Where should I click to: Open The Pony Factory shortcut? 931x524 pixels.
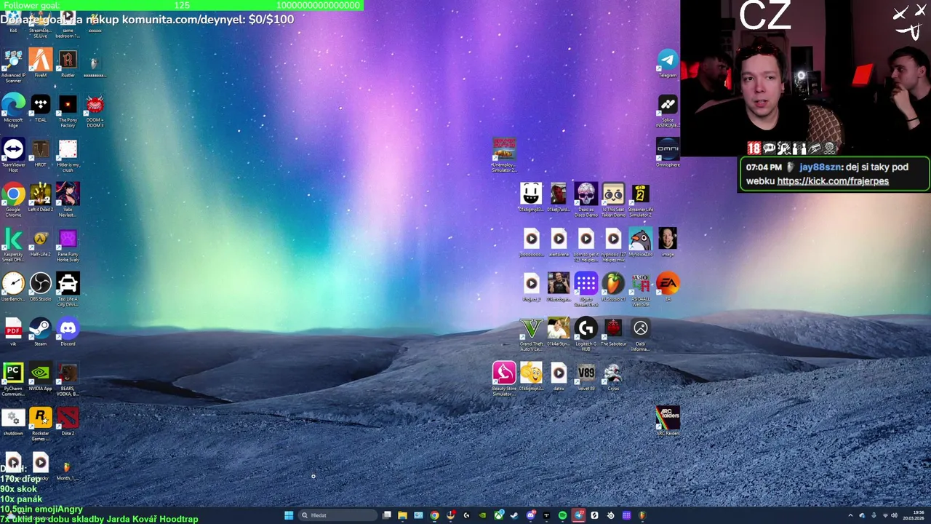pos(68,110)
